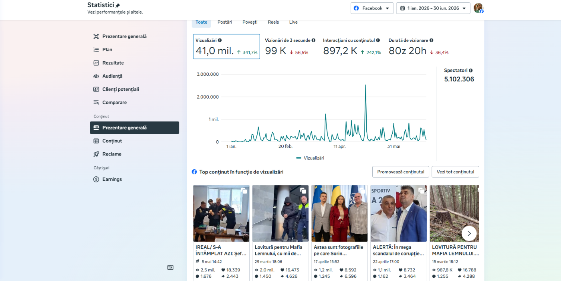Click info icon next to Vizionări de 3 secunde
This screenshot has height=281, width=561.
tap(313, 40)
